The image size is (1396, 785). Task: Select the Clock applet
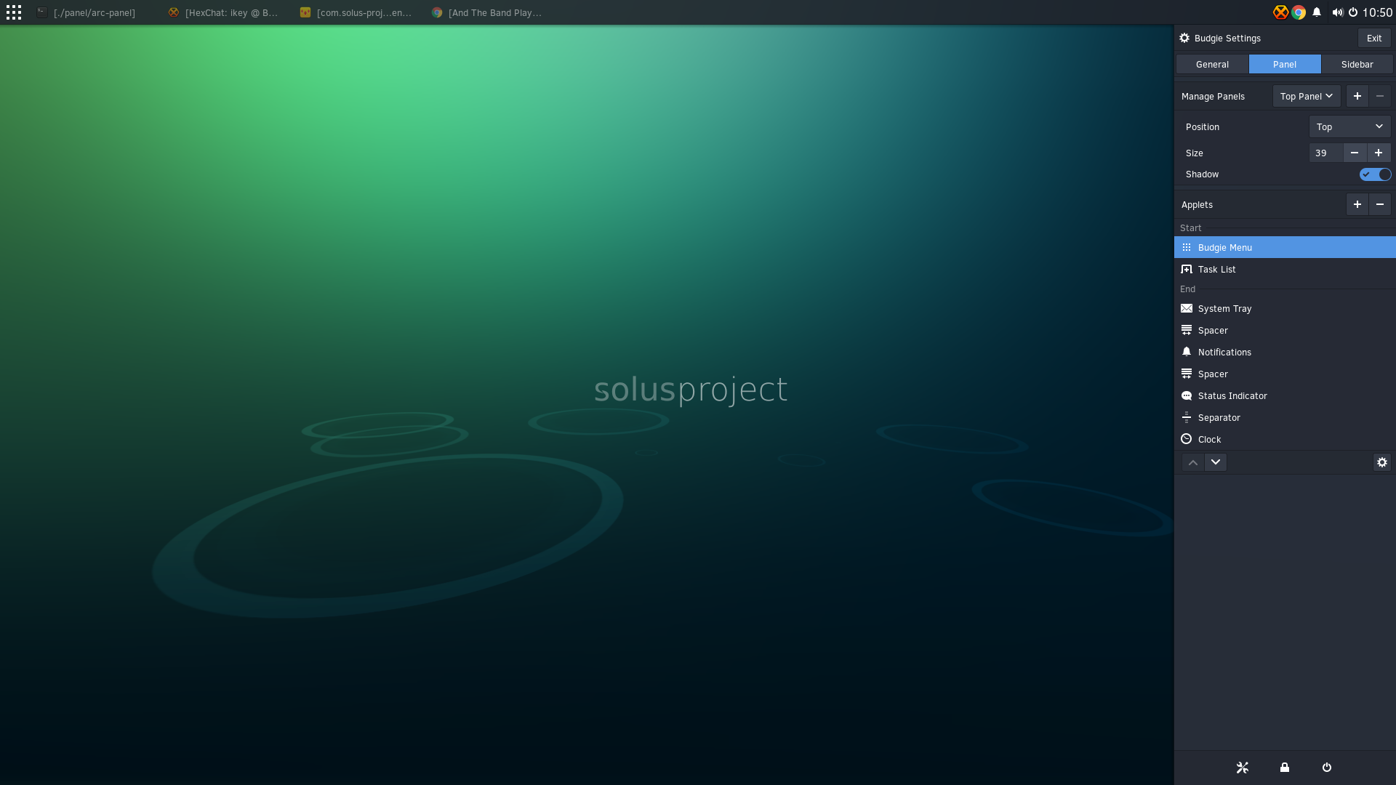[1285, 439]
